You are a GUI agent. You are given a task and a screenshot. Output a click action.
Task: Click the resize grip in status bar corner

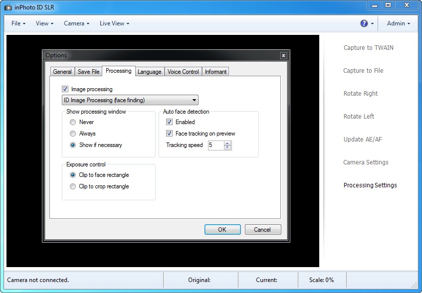point(414,286)
